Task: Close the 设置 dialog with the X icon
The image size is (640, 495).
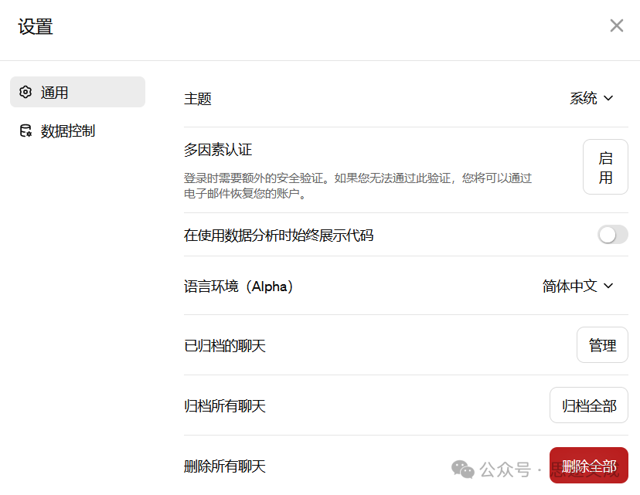Action: [616, 25]
